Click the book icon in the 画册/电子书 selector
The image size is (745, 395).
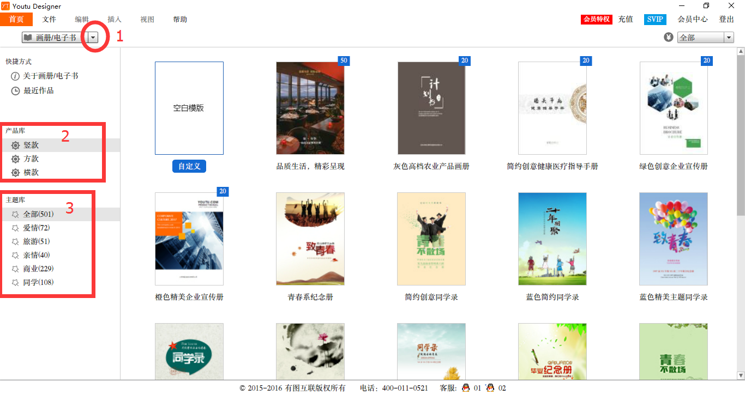click(x=28, y=38)
